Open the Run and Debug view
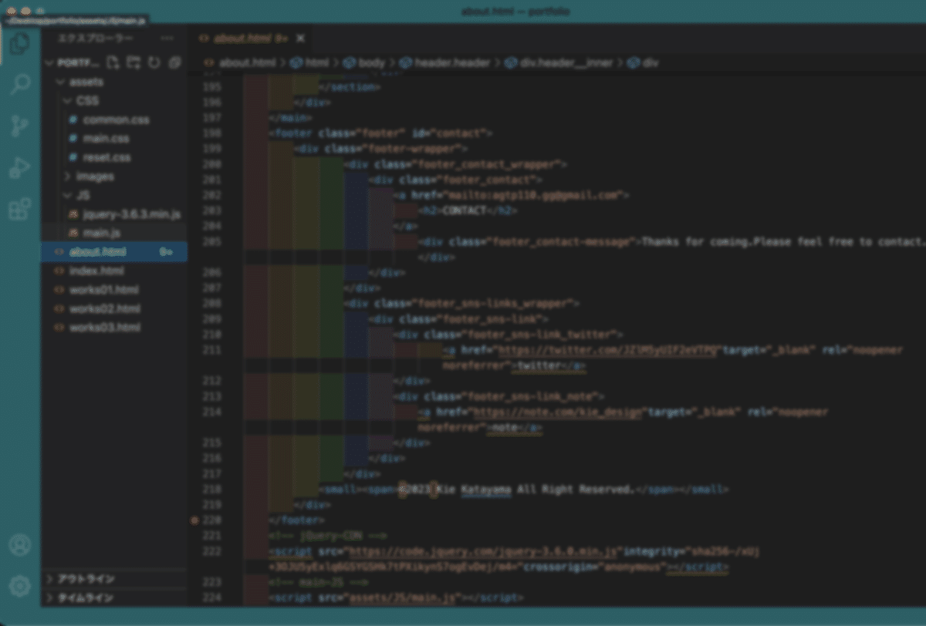Viewport: 926px width, 626px height. point(19,167)
